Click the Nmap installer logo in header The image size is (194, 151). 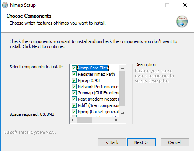pos(182,21)
